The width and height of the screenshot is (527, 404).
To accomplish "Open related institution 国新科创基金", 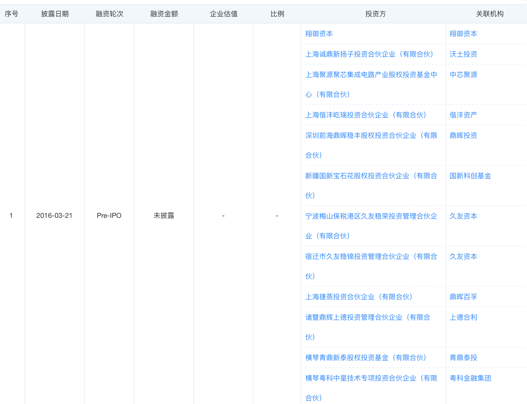I will [x=470, y=176].
